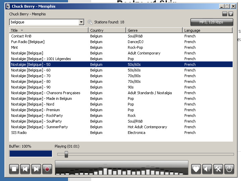This screenshot has height=181, width=241.
Task: Click the Rock-Pop genre cell
Action: pyautogui.click(x=135, y=47)
